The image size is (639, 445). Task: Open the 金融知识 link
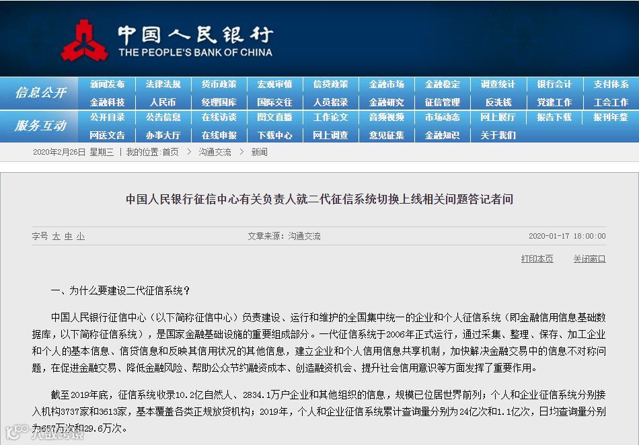(x=442, y=135)
